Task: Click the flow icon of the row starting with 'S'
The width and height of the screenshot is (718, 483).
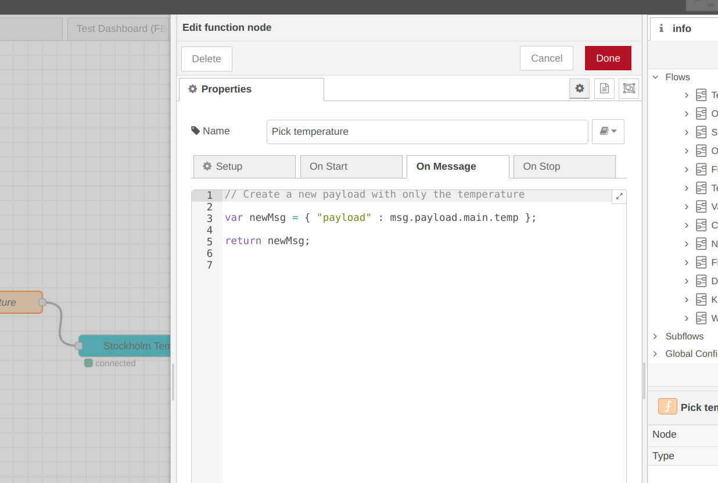Action: click(x=701, y=132)
